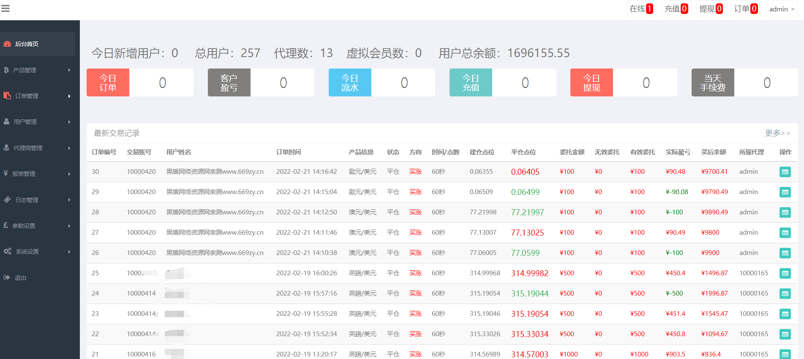The image size is (804, 359).
Task: Click the order icon beside 订单管理
Action: (7, 96)
